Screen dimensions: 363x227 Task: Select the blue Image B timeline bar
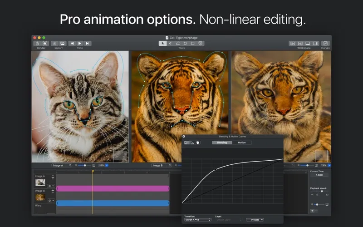[x=113, y=203]
